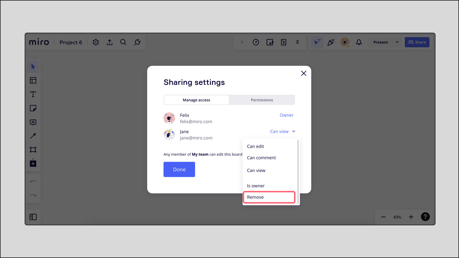Expand the Present options dropdown arrow
The width and height of the screenshot is (459, 258).
point(397,42)
